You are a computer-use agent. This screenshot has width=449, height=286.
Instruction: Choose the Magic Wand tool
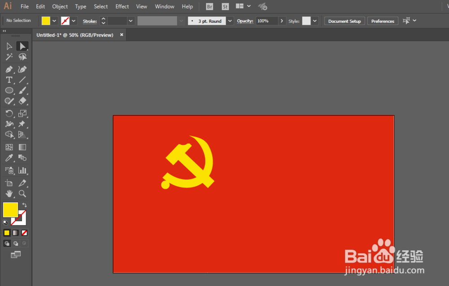click(x=9, y=57)
